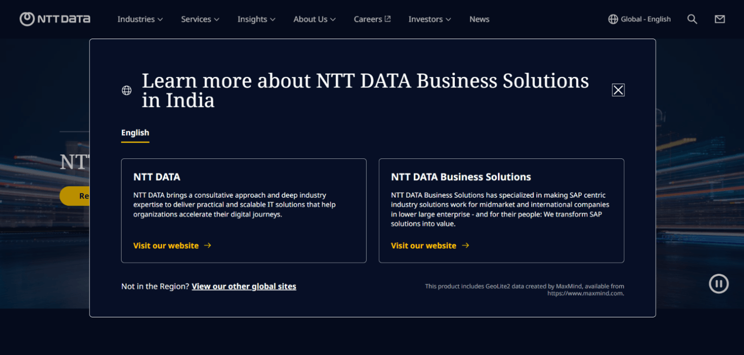
Task: Expand the Industries menu
Action: pos(140,19)
